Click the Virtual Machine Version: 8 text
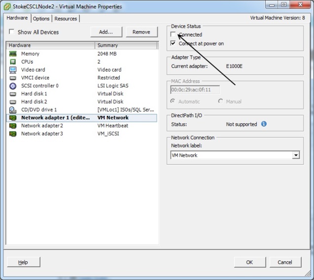Screen dimensions: 314x280 click(x=278, y=18)
